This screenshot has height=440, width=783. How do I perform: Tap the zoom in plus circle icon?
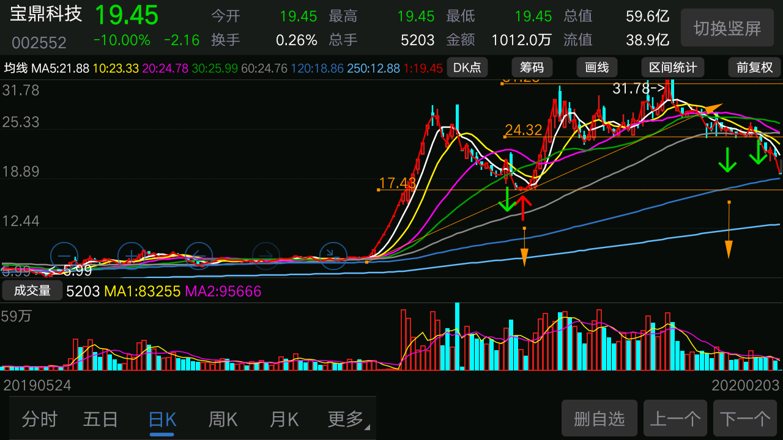131,256
